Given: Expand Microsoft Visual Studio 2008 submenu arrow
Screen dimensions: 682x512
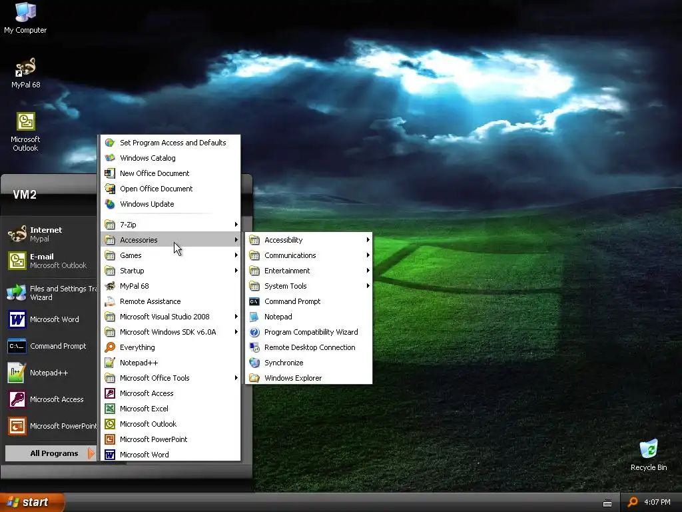Looking at the screenshot, I should (x=236, y=317).
